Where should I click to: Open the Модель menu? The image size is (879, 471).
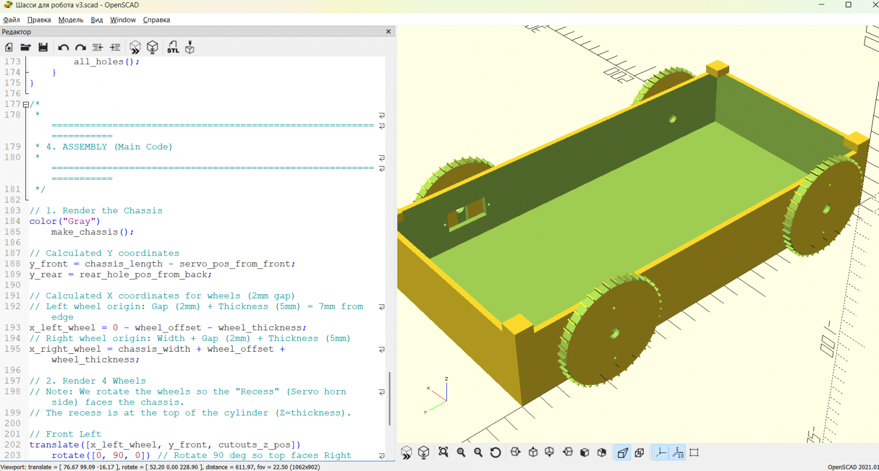tap(70, 20)
